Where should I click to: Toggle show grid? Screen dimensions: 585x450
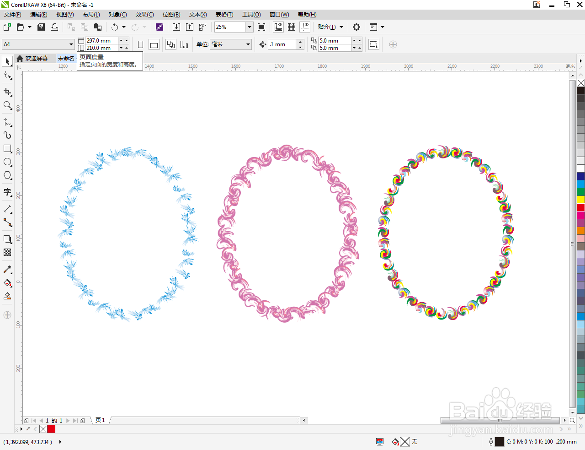tap(292, 27)
